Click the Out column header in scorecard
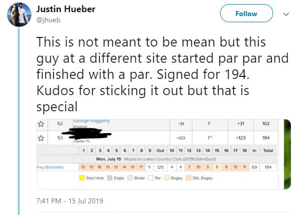The width and height of the screenshot is (304, 215). tap(160, 151)
